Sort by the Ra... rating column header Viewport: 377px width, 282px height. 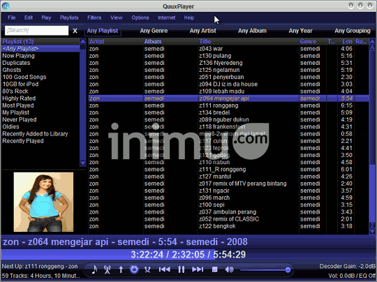pos(361,42)
